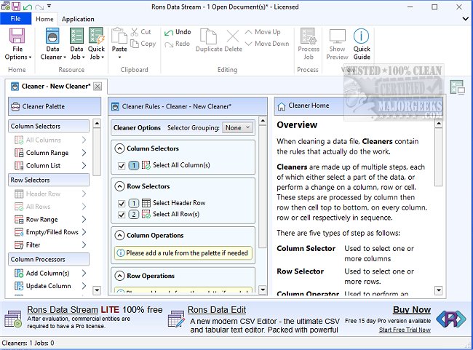Open the Rons Data Edit link
This screenshot has height=350, width=473.
coord(217,310)
